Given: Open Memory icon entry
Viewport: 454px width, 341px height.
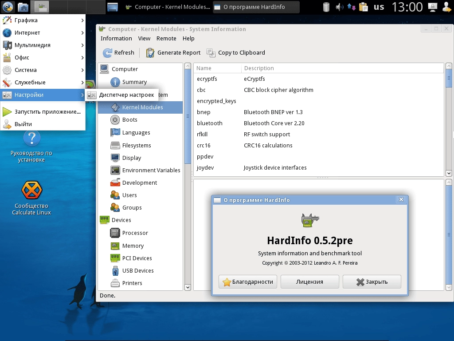Looking at the screenshot, I should pos(115,246).
